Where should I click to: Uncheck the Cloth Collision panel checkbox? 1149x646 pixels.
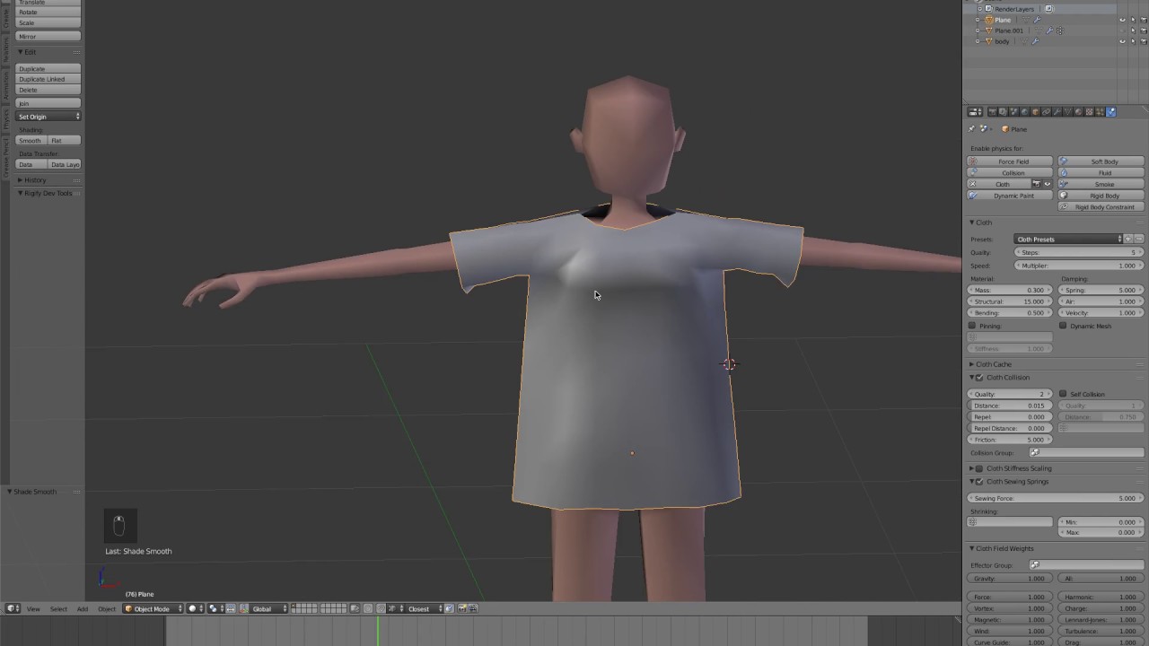tap(979, 378)
